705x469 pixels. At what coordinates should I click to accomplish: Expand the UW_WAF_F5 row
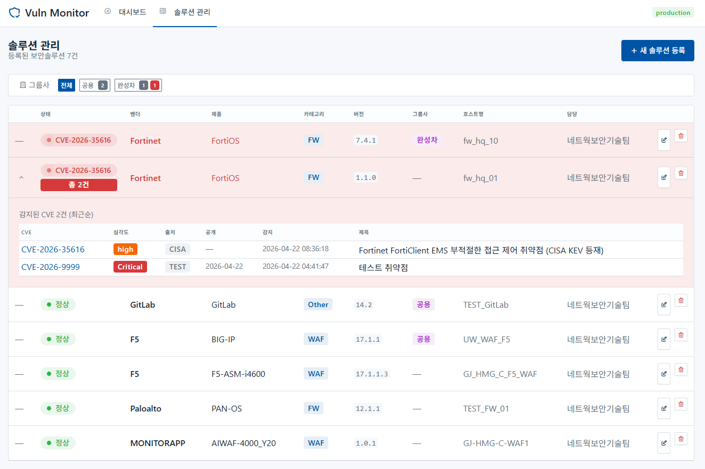coord(19,340)
